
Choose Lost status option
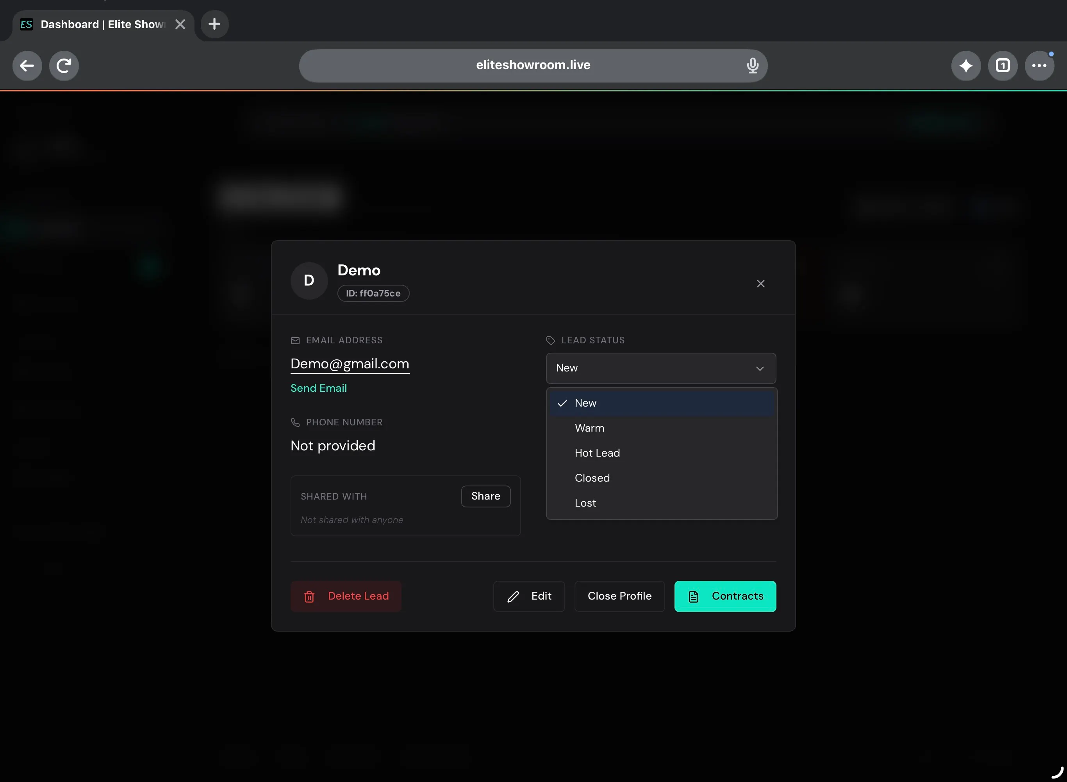pos(662,503)
